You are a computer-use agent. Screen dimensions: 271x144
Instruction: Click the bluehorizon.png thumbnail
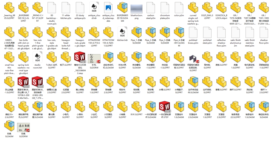pyautogui.click(x=137, y=9)
